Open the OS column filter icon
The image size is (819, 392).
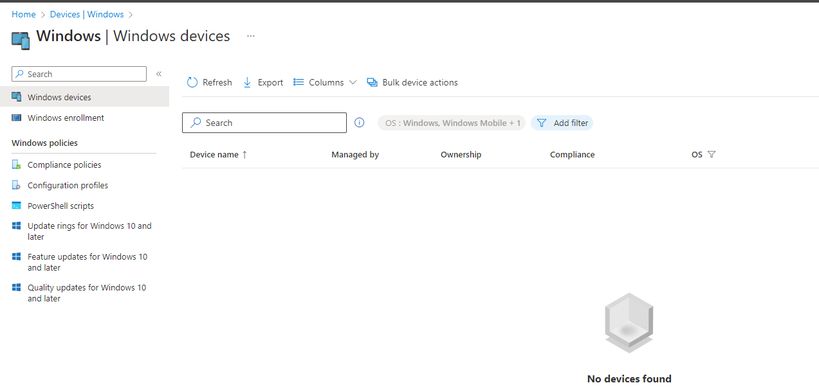coord(712,154)
